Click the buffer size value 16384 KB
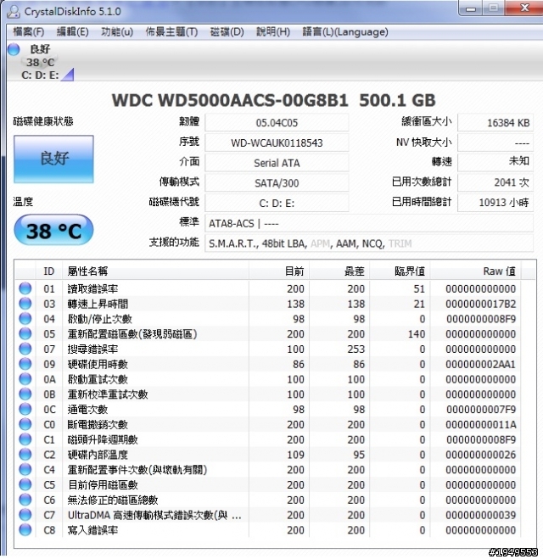 pos(495,123)
